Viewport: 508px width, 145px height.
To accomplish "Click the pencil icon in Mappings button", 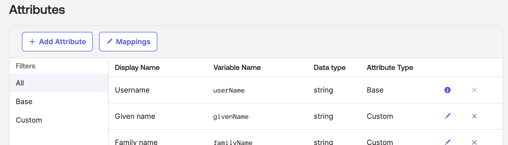I will (x=109, y=41).
